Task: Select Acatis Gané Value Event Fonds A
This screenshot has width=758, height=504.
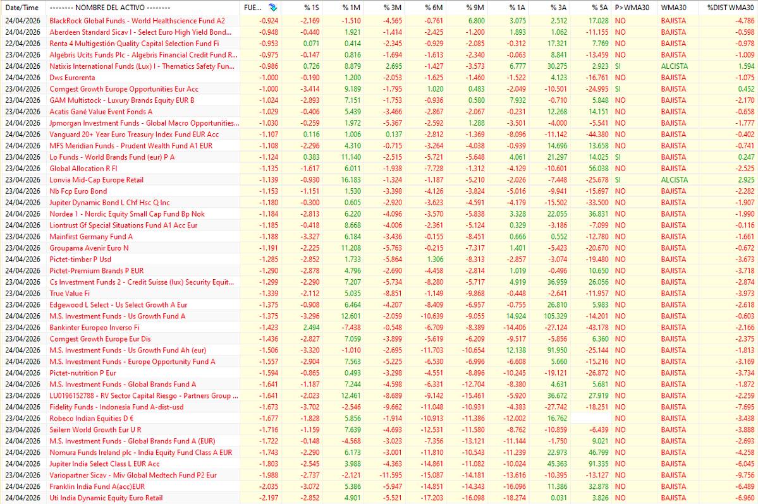Action: click(x=101, y=112)
